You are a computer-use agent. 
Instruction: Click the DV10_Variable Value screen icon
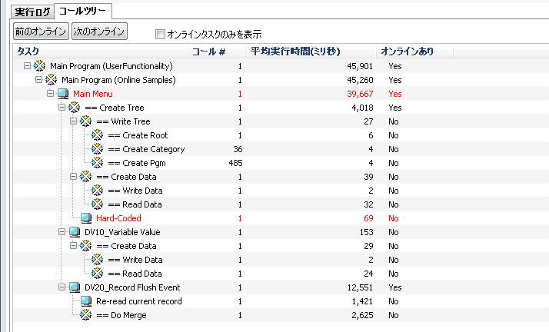coord(75,231)
